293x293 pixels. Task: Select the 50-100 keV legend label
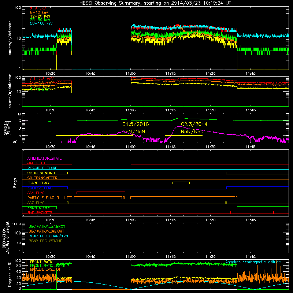pyautogui.click(x=41, y=23)
